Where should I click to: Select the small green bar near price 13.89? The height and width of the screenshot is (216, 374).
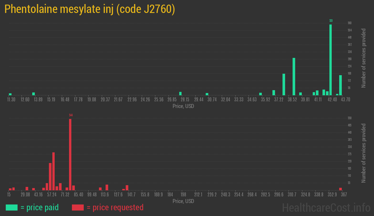(33, 94)
